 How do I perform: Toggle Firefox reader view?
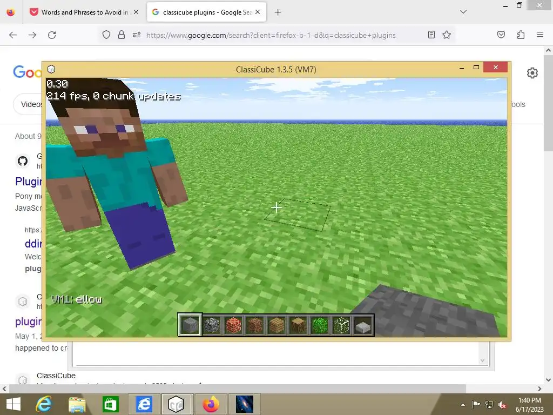(x=431, y=35)
